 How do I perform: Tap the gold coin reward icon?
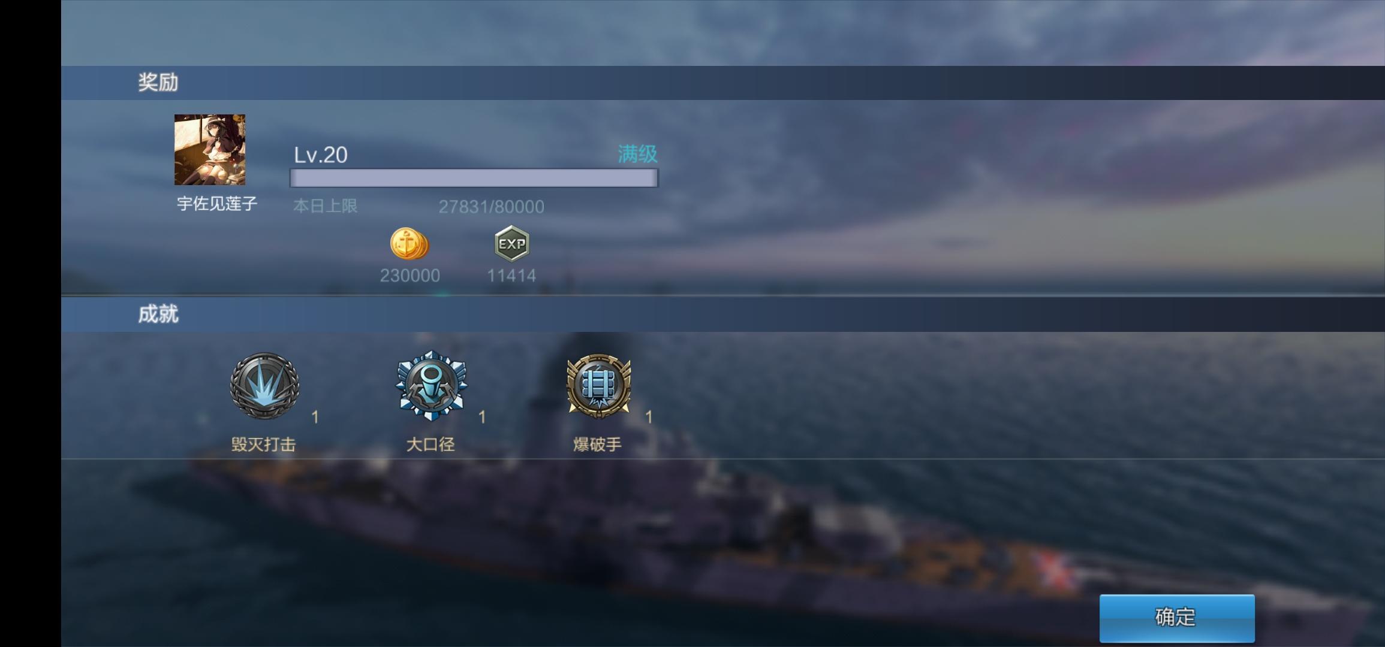click(410, 244)
